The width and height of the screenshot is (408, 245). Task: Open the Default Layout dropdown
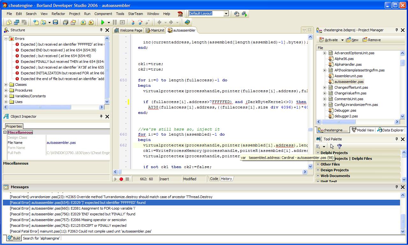(226, 13)
